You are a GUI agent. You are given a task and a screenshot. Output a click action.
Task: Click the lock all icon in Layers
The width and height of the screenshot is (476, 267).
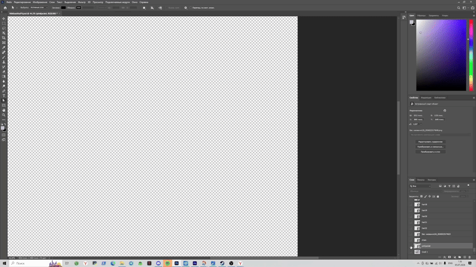(x=438, y=196)
